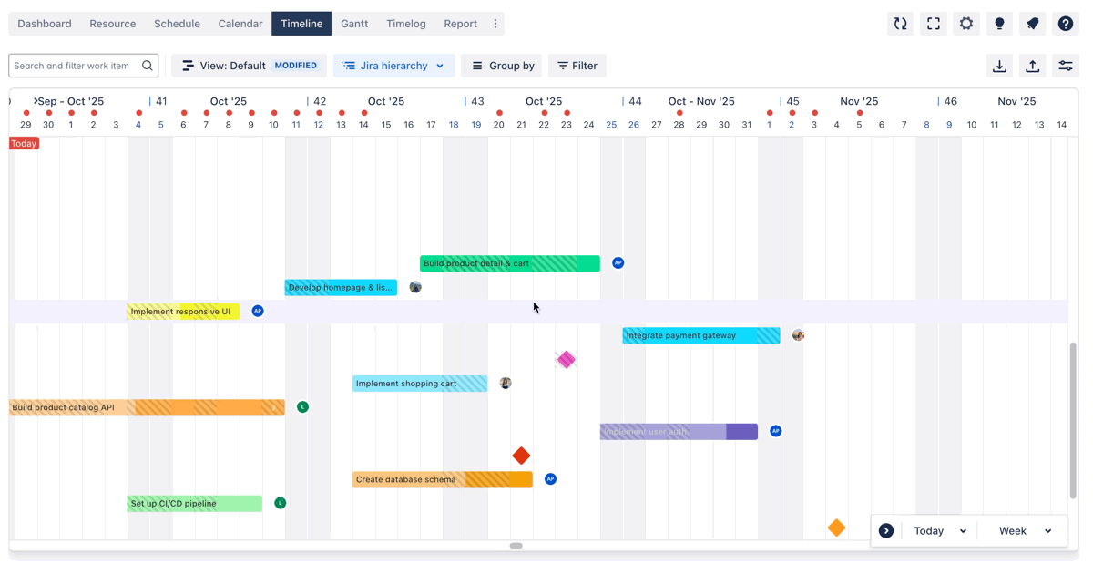Open the Week timescale dropdown

click(x=1024, y=531)
